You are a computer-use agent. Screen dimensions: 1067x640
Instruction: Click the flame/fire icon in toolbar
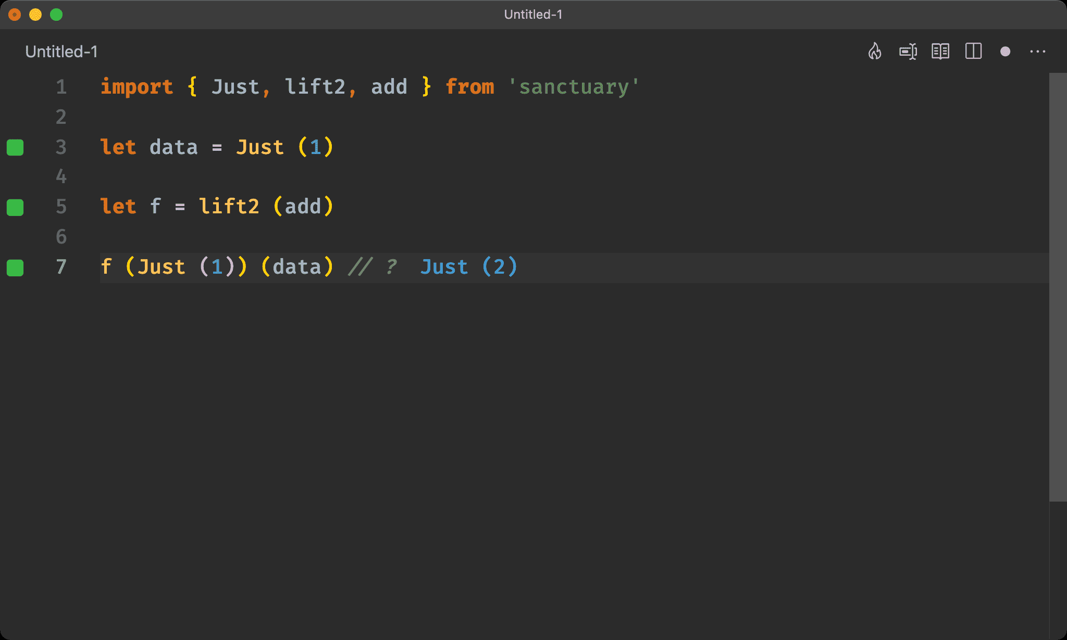coord(875,52)
